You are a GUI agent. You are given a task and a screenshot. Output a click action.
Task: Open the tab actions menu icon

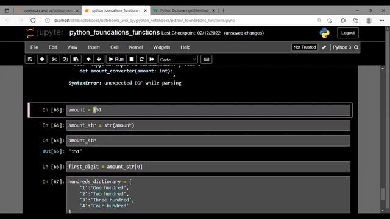7,10
